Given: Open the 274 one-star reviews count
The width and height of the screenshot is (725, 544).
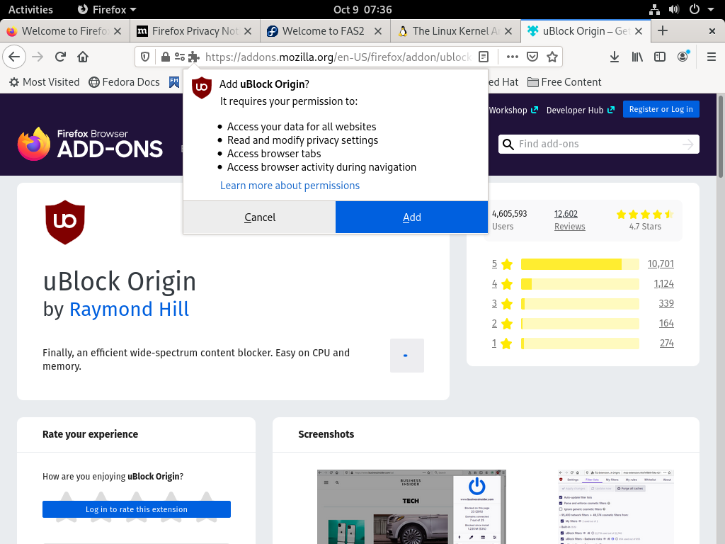Looking at the screenshot, I should pos(666,344).
